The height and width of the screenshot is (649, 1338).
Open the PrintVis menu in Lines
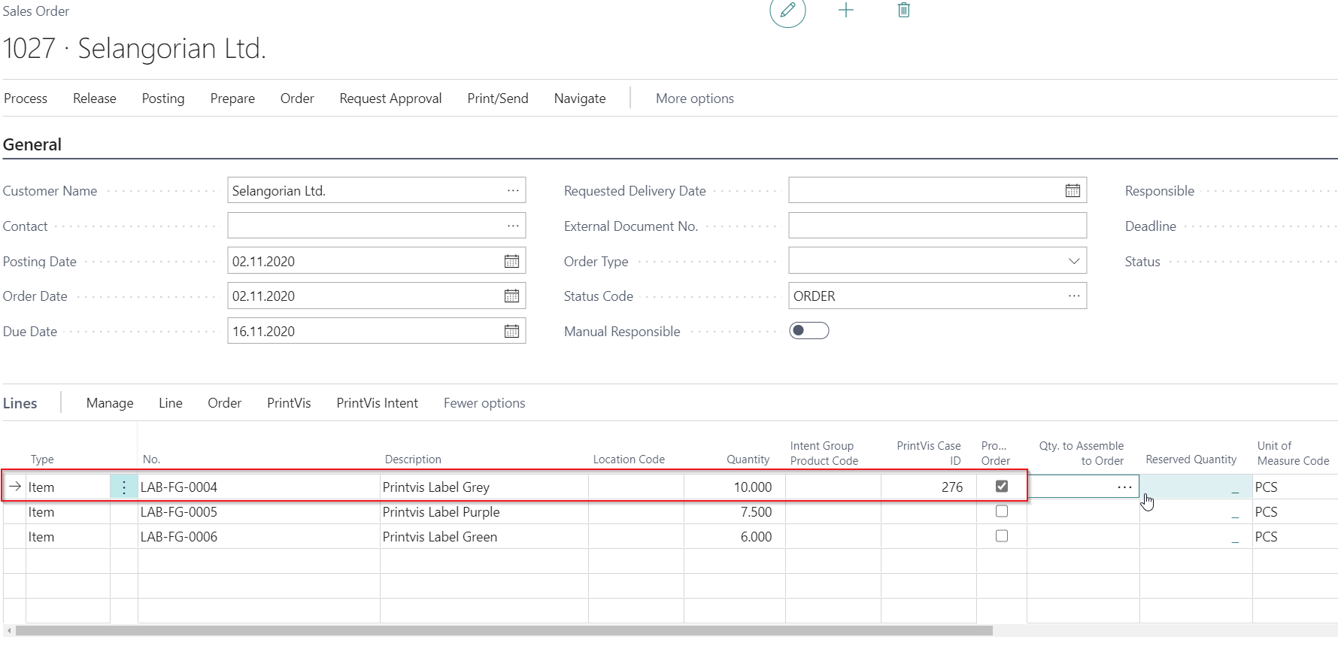289,403
